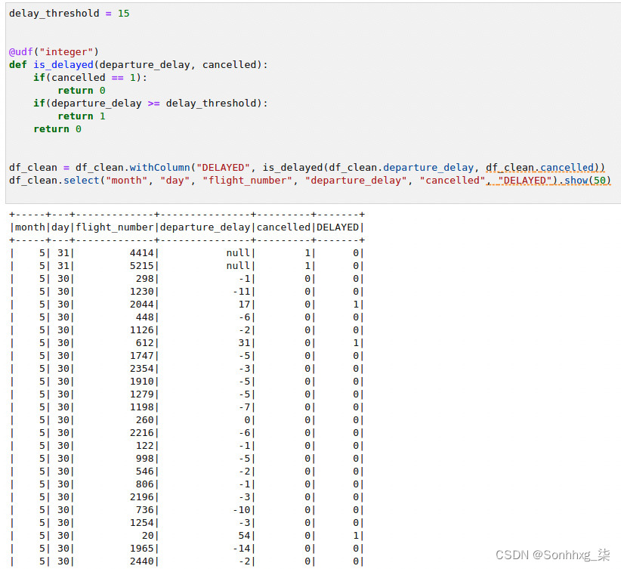621x569 pixels.
Task: Select flight number 2216 cell
Action: [142, 433]
